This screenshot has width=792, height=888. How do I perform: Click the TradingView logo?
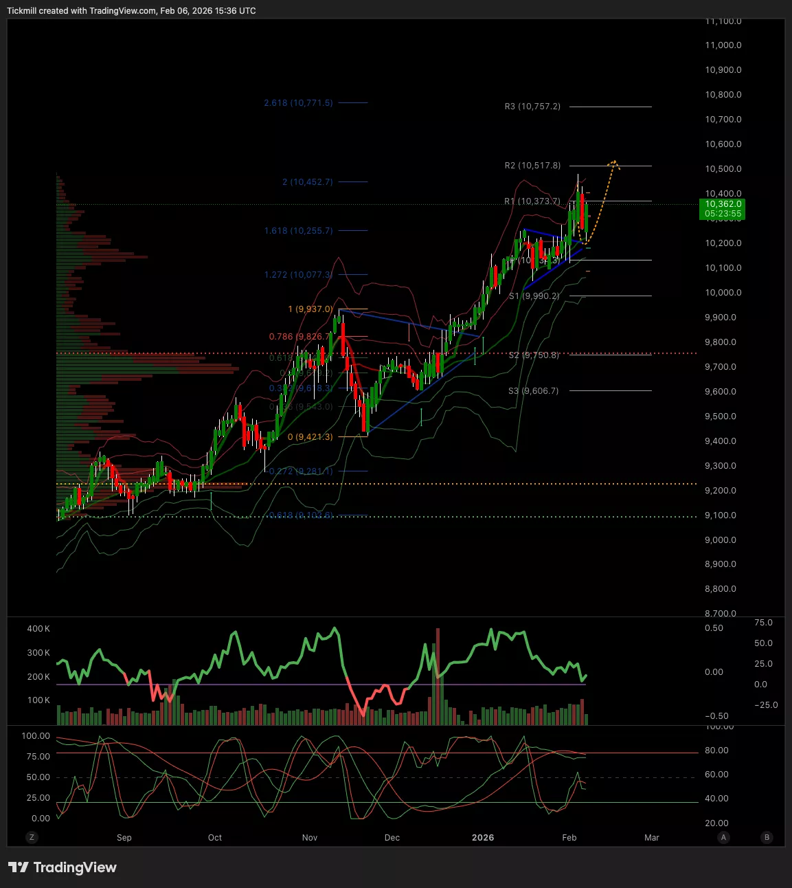[x=63, y=867]
